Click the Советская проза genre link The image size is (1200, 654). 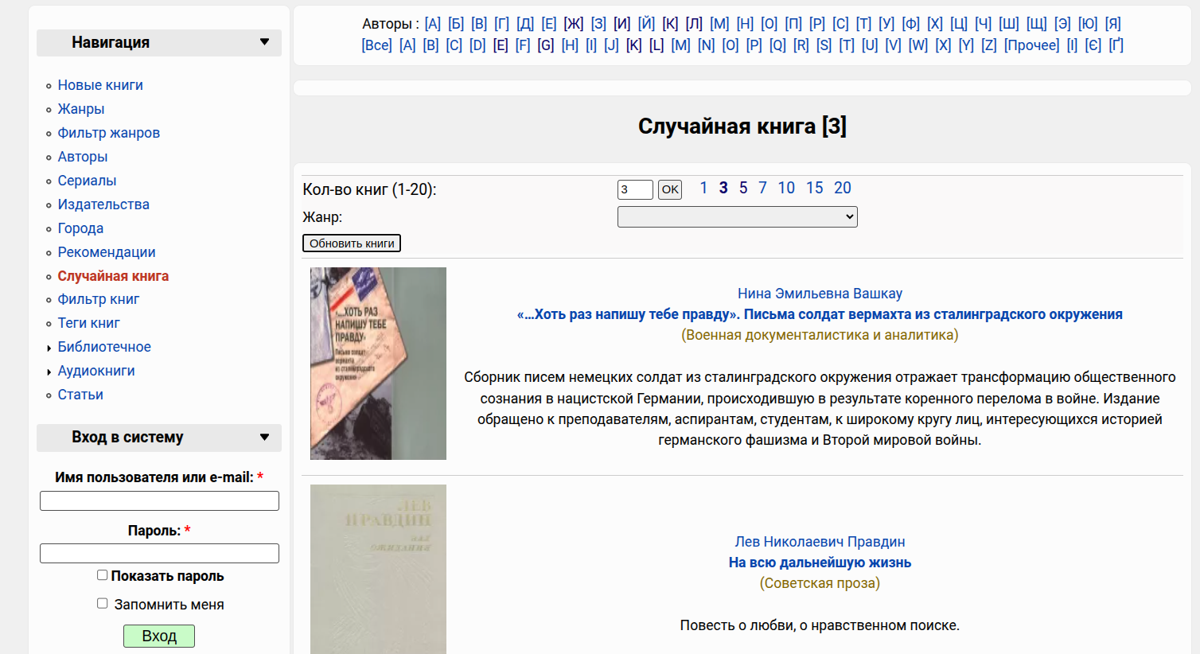click(x=820, y=583)
